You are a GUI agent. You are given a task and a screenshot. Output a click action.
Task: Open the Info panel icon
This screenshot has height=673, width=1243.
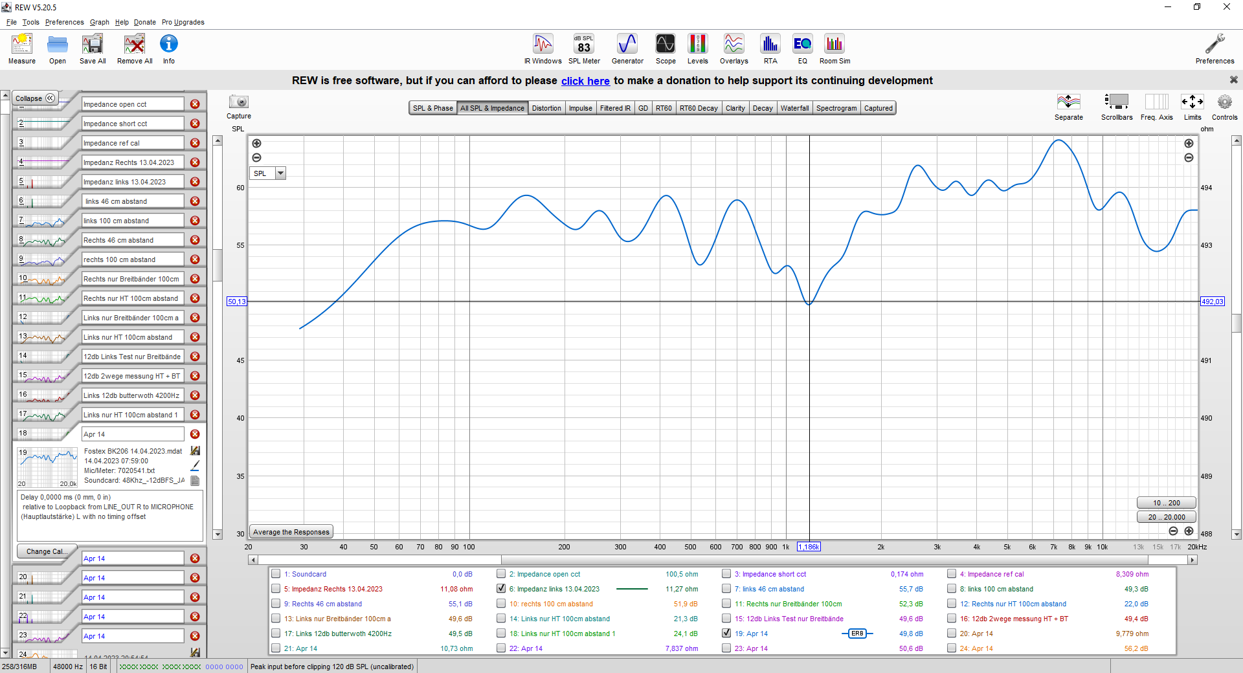click(169, 49)
